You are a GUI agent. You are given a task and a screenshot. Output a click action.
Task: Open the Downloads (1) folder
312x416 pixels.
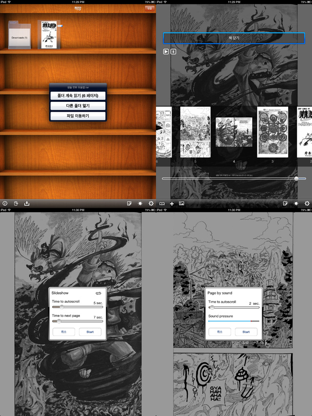pos(19,35)
